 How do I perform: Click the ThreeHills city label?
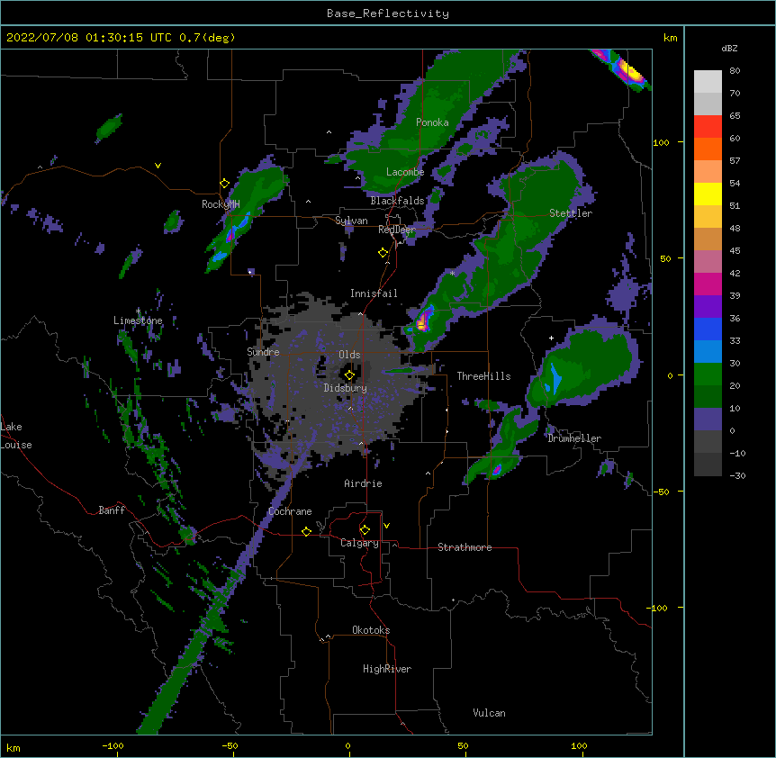[x=483, y=376]
